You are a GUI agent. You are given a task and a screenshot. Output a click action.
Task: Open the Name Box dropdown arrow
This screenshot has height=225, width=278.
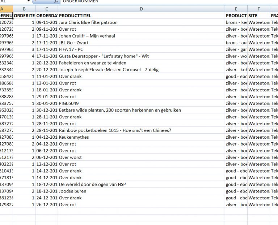[28, 1]
